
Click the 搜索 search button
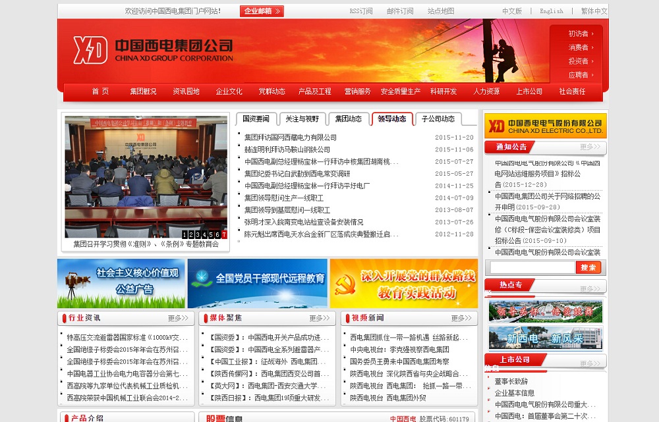pos(588,267)
